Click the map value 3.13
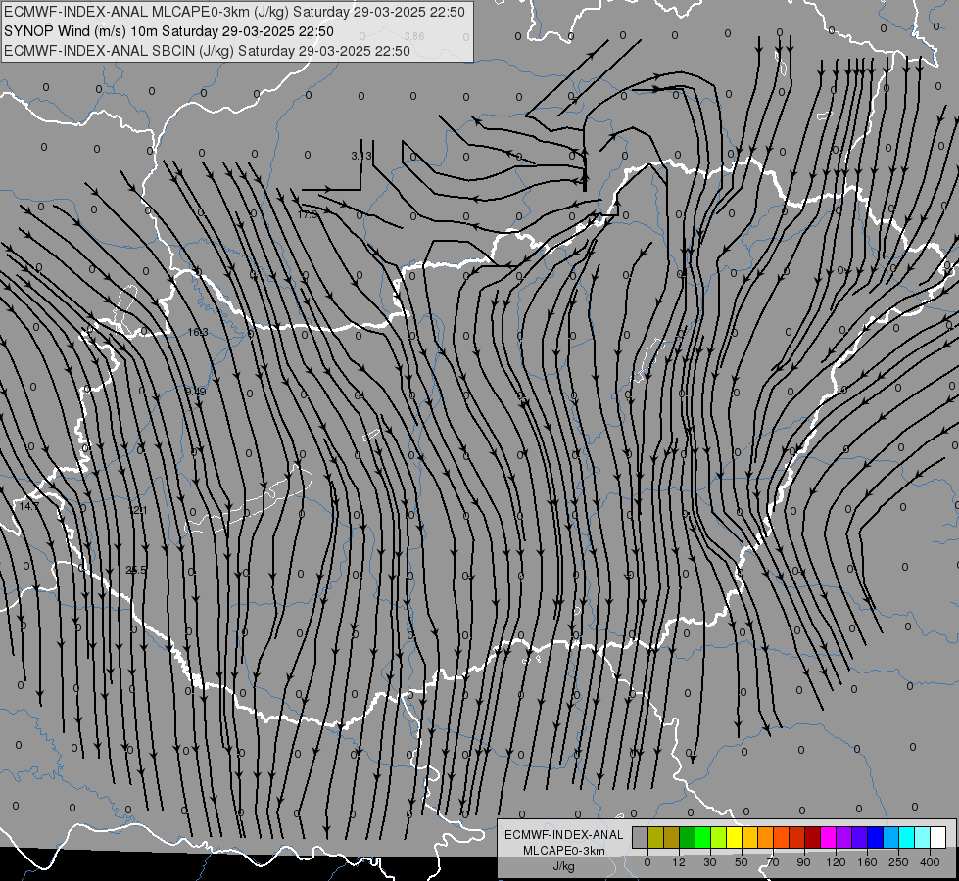 point(360,156)
